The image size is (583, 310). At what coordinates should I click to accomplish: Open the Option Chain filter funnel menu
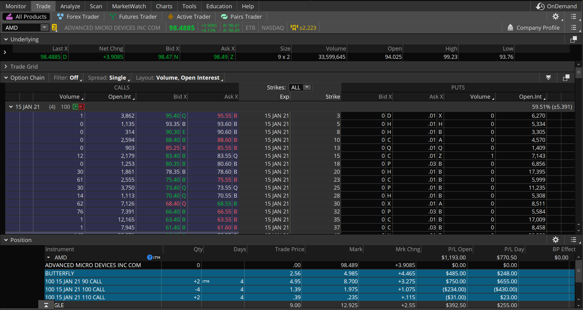coord(549,78)
